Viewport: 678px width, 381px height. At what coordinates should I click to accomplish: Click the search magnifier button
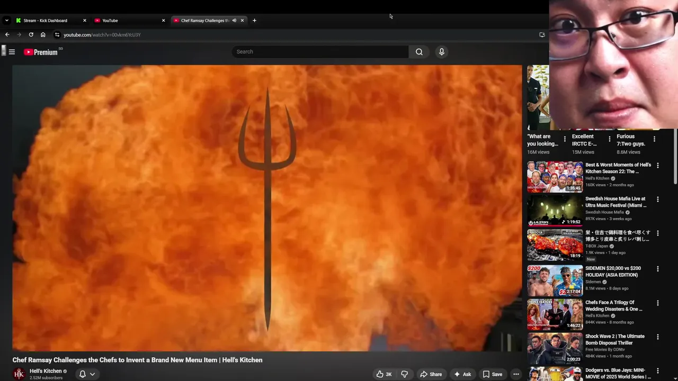(x=419, y=52)
